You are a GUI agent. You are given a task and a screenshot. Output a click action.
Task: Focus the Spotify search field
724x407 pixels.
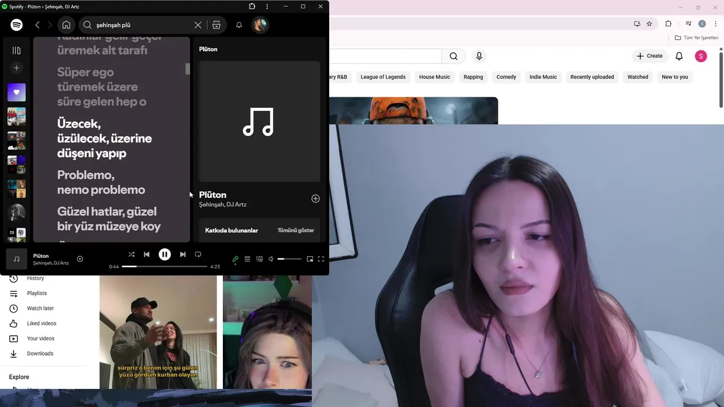[141, 25]
